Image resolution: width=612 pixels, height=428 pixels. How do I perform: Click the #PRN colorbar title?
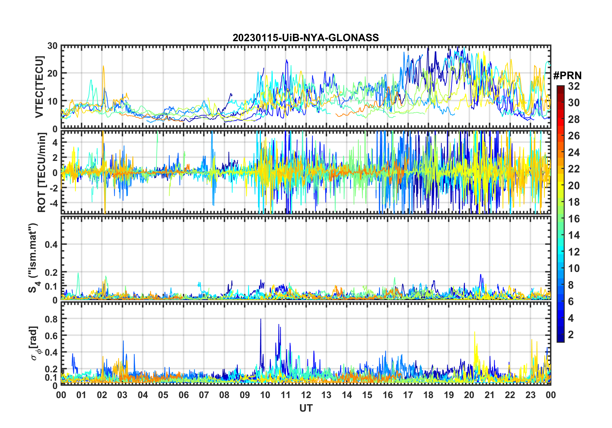click(567, 76)
